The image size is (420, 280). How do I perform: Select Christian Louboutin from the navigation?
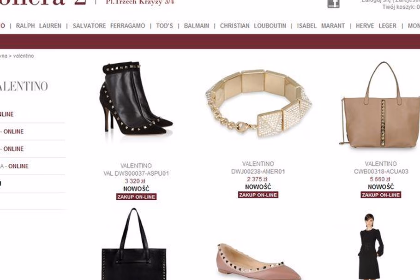click(x=253, y=26)
